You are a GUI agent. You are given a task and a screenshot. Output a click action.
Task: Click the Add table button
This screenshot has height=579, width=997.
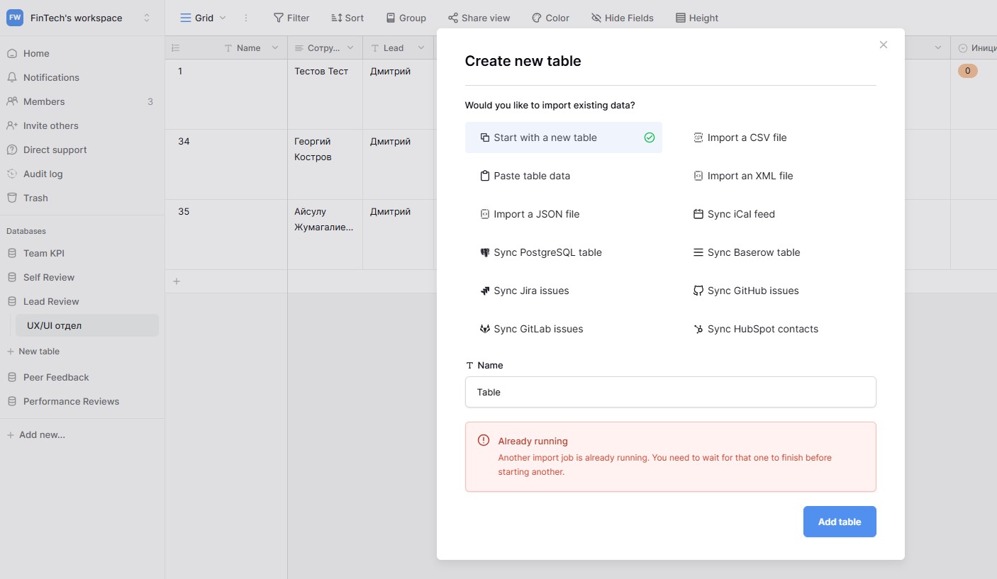840,522
